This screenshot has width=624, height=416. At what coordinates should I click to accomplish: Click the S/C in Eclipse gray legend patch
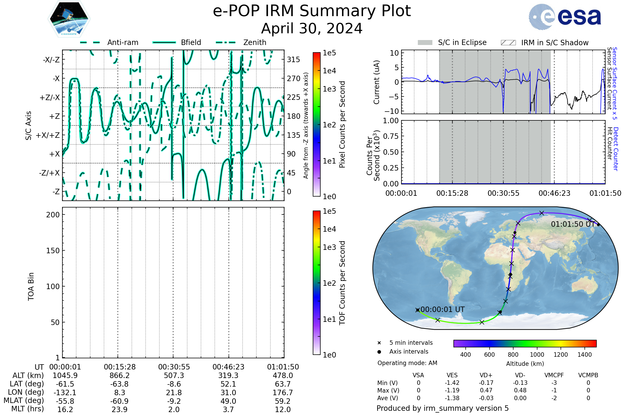coord(425,43)
